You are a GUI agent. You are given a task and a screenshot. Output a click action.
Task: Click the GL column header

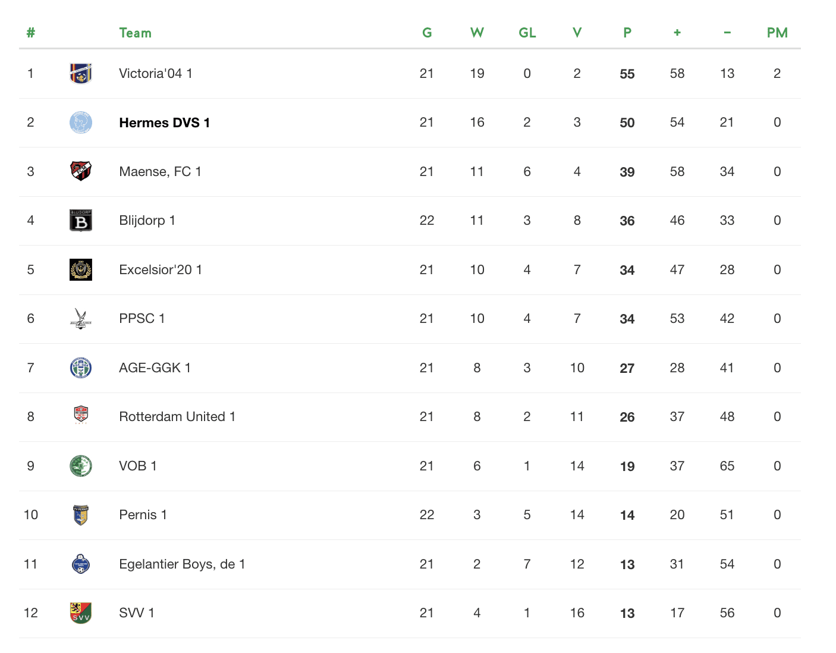527,33
